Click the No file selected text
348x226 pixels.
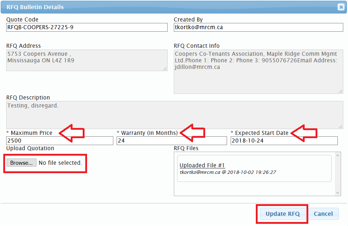tap(60, 163)
